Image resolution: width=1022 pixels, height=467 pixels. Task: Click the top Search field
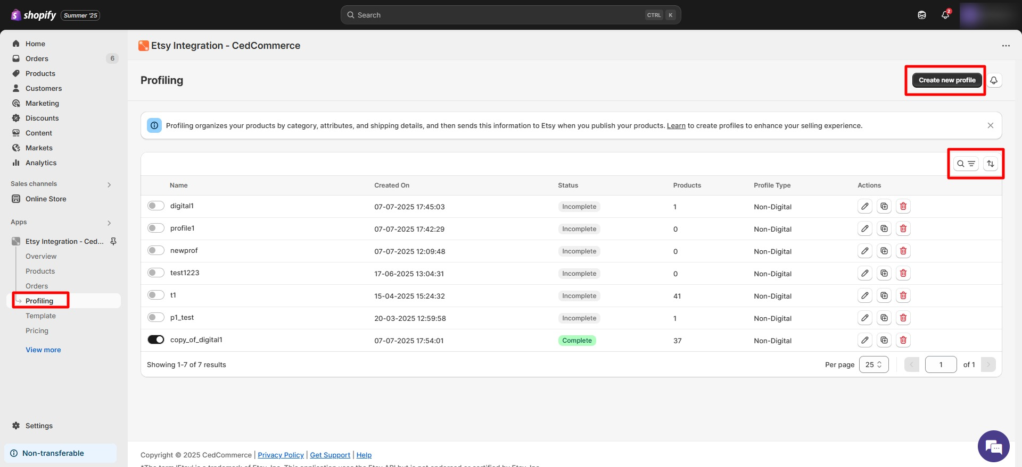510,15
